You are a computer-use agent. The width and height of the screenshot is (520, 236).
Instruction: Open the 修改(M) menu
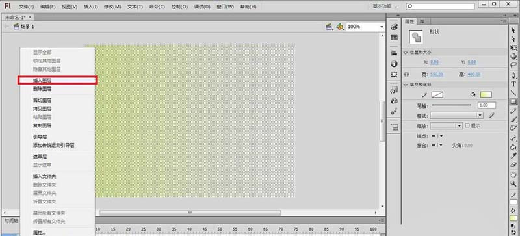coord(112,7)
